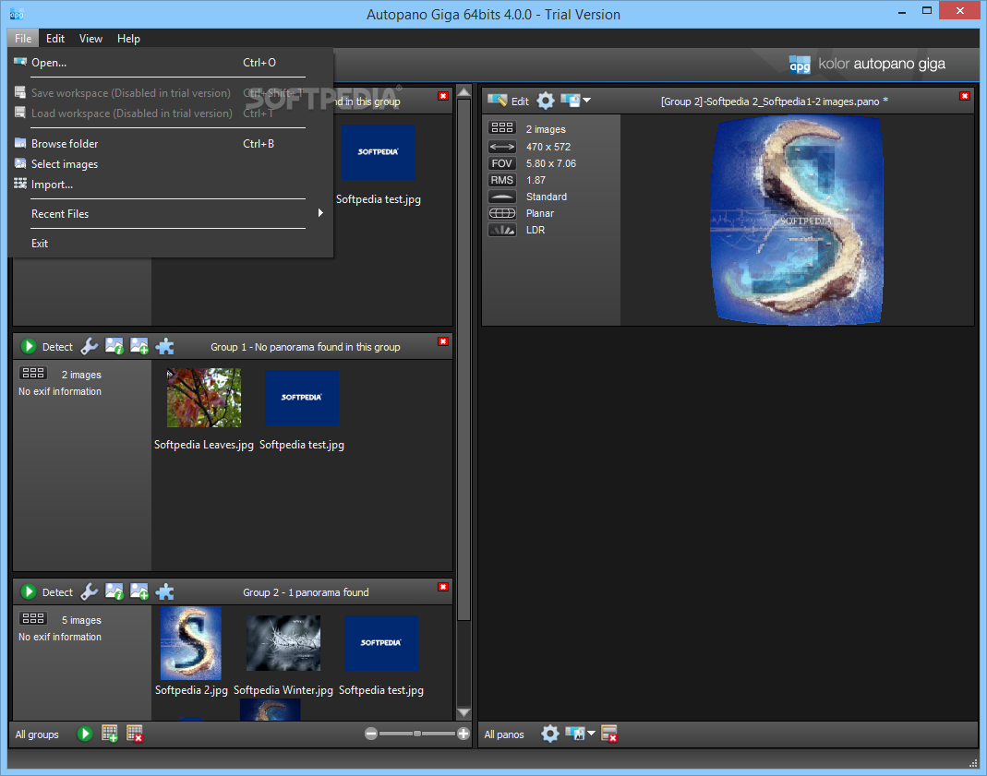Viewport: 987px width, 776px height.
Task: Close Group 1 with red x
Action: (x=443, y=341)
